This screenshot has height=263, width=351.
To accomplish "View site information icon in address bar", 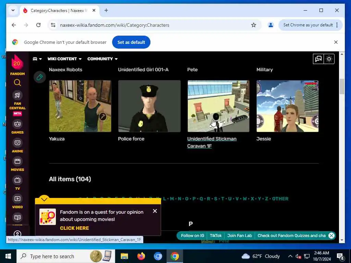I will (x=53, y=25).
